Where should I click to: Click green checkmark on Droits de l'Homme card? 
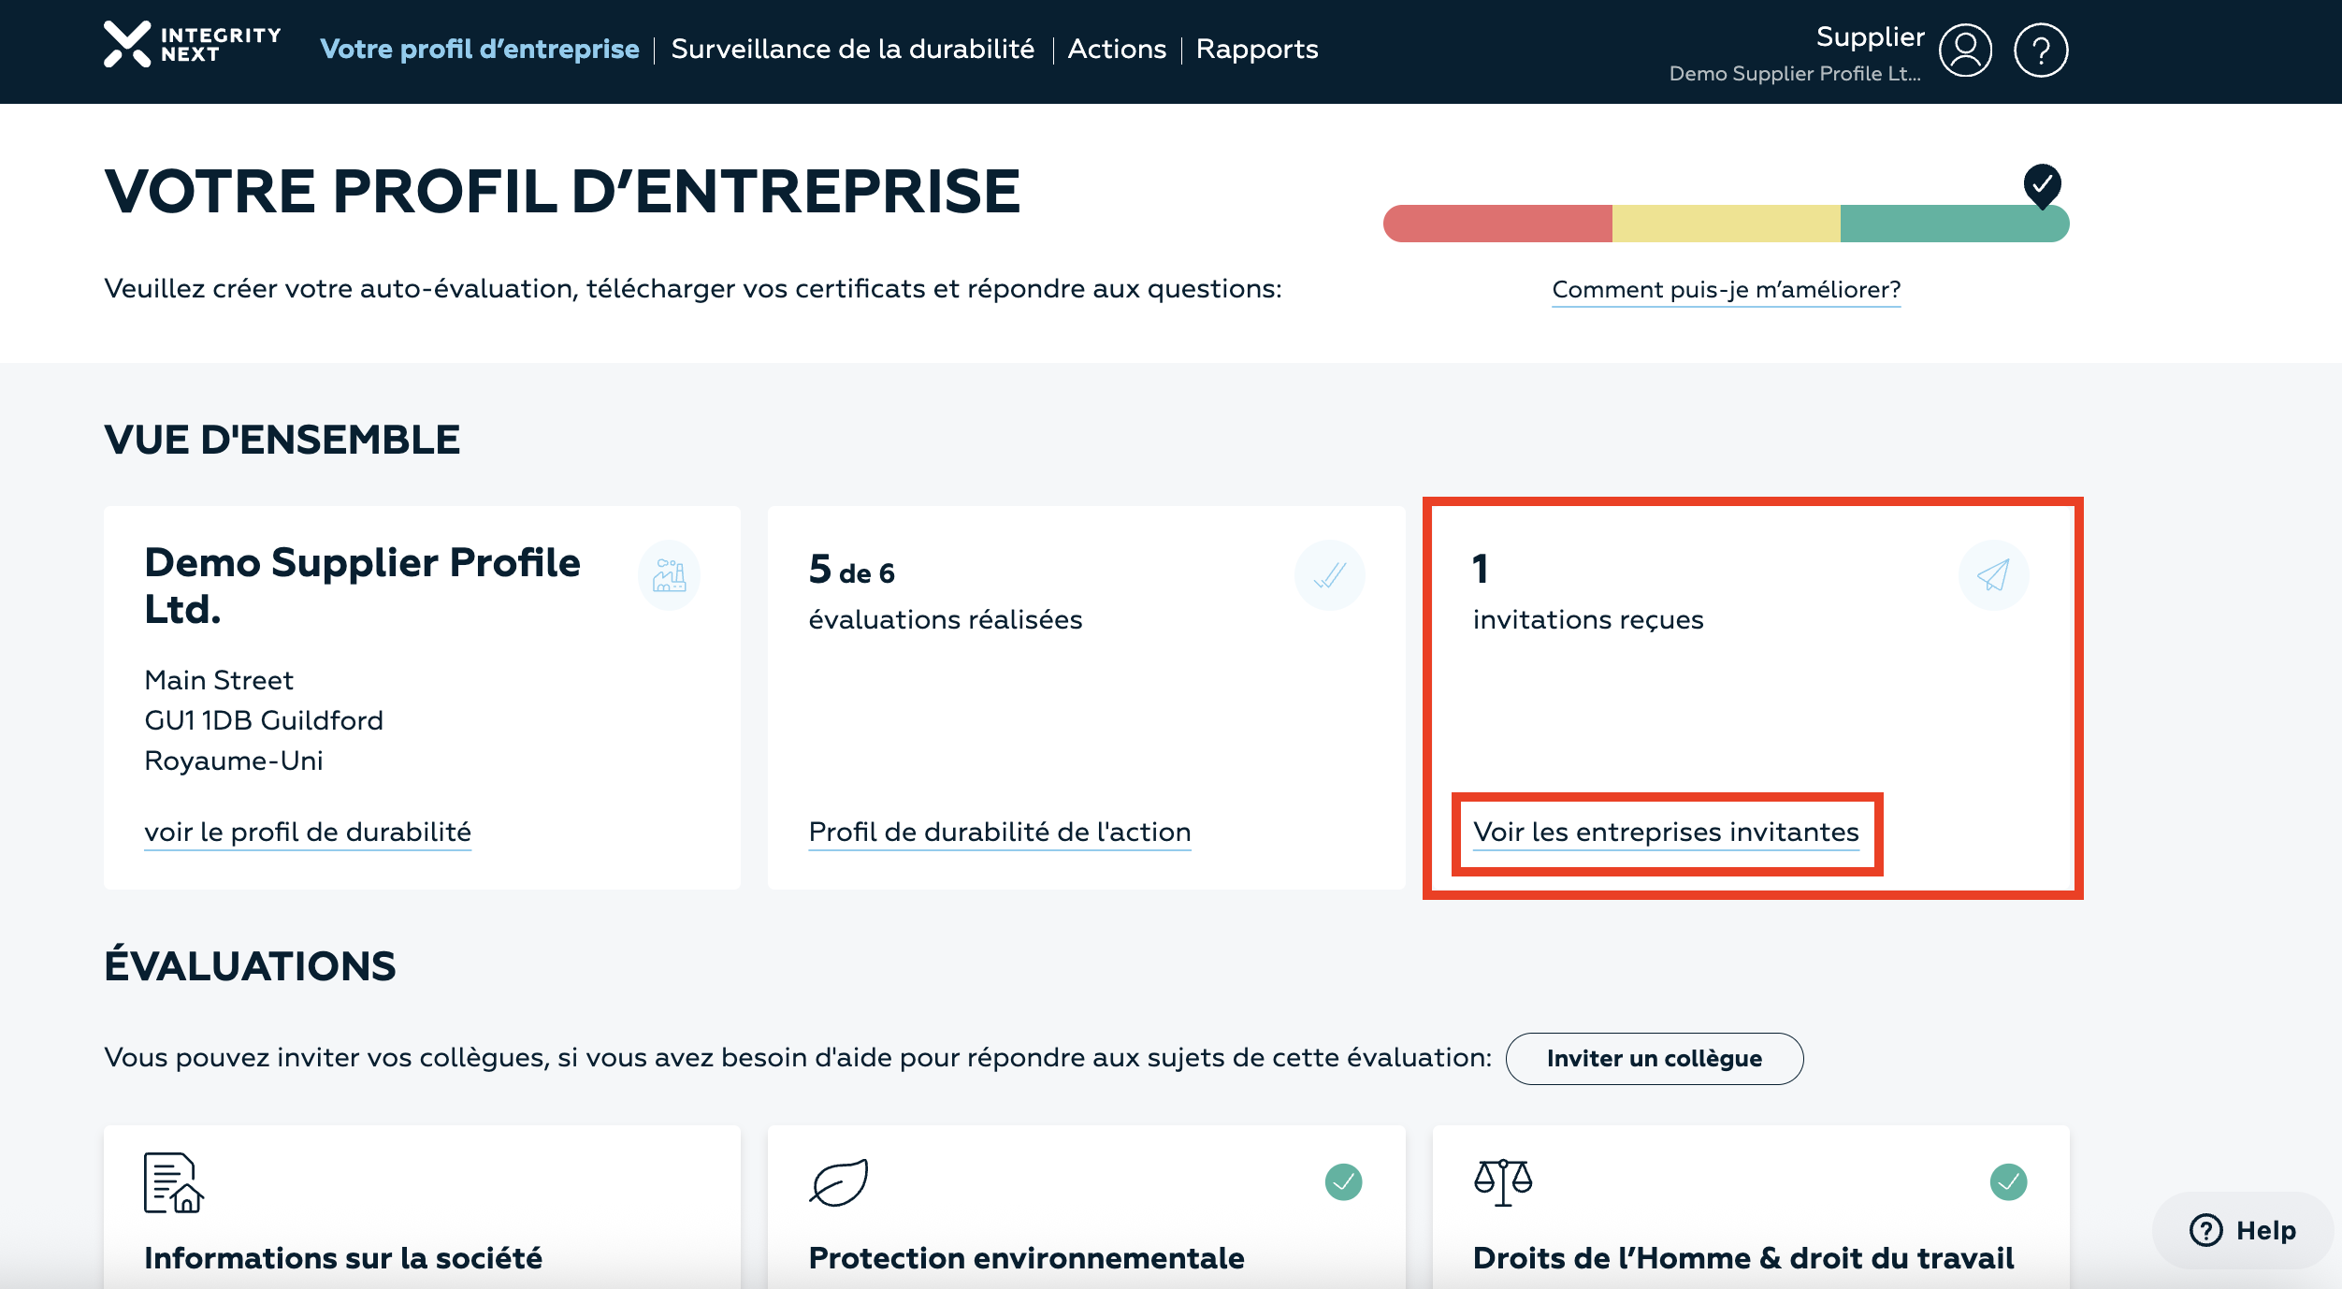[x=2007, y=1182]
